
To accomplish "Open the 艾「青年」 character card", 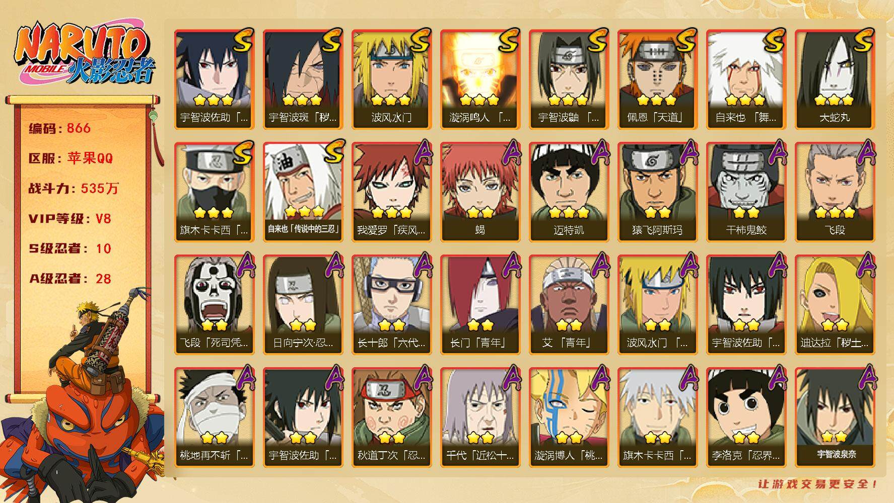I will (x=569, y=305).
